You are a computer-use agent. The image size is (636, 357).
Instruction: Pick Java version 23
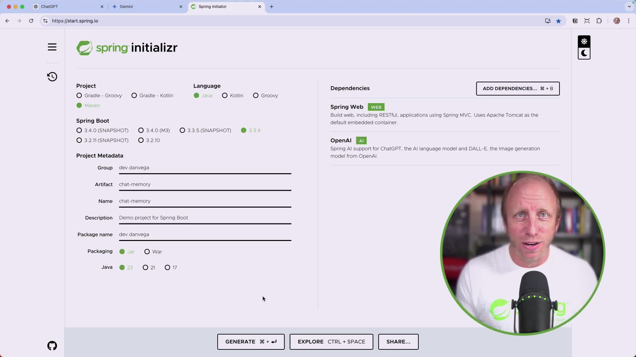(x=126, y=267)
